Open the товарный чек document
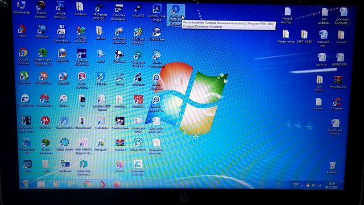 pos(323,38)
